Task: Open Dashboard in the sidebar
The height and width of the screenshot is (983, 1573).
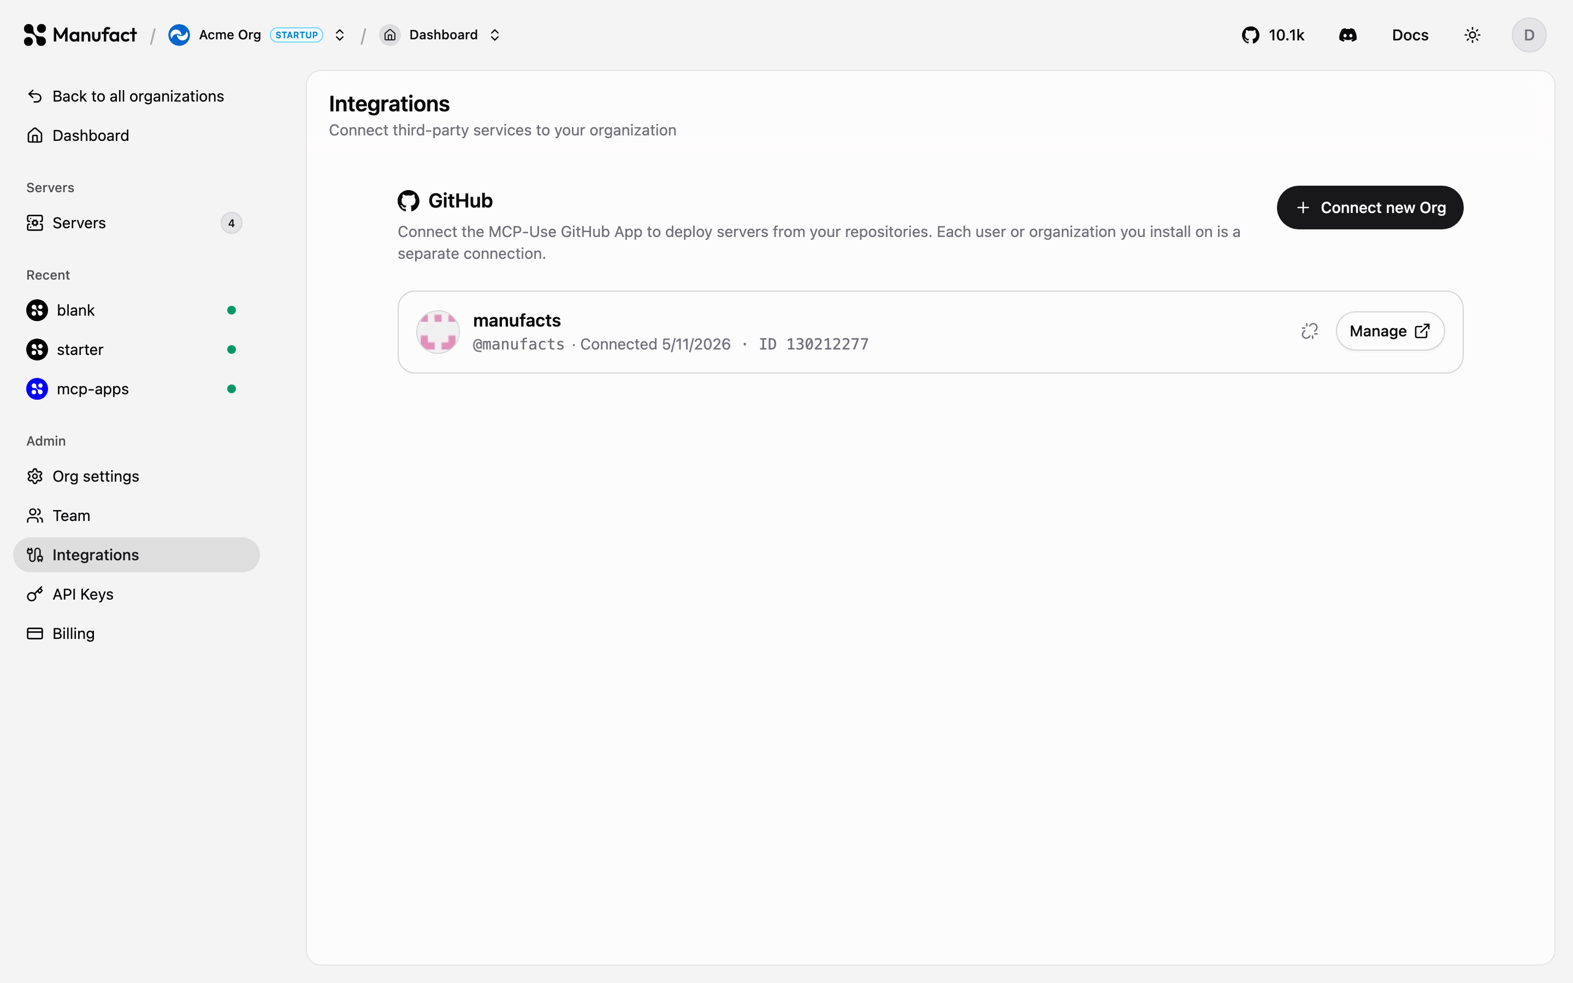Action: tap(136, 135)
